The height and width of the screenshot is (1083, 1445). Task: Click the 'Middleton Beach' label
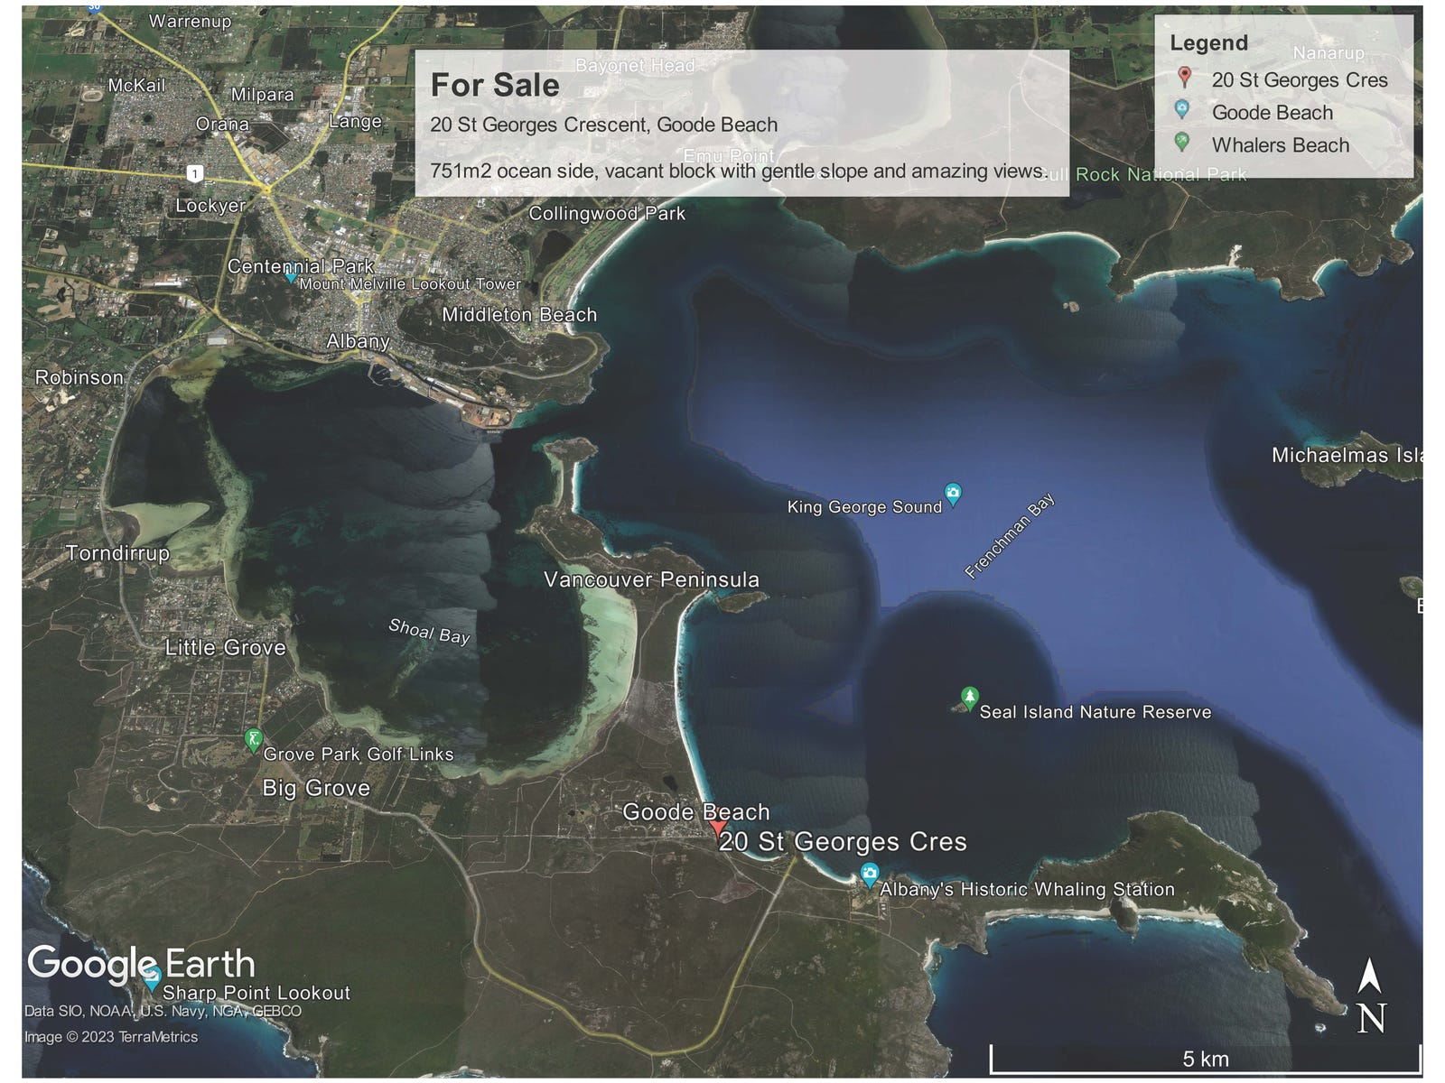point(519,315)
